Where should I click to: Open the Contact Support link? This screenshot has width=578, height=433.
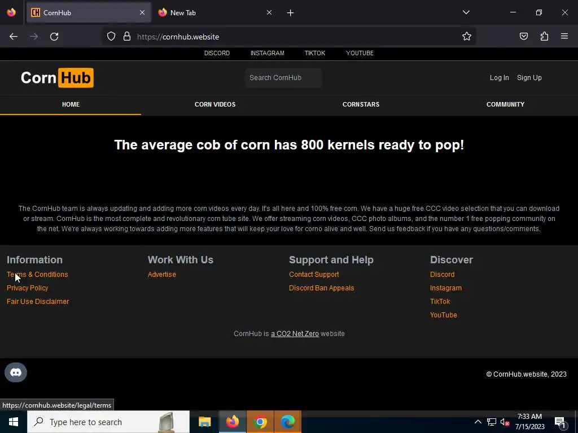(314, 275)
